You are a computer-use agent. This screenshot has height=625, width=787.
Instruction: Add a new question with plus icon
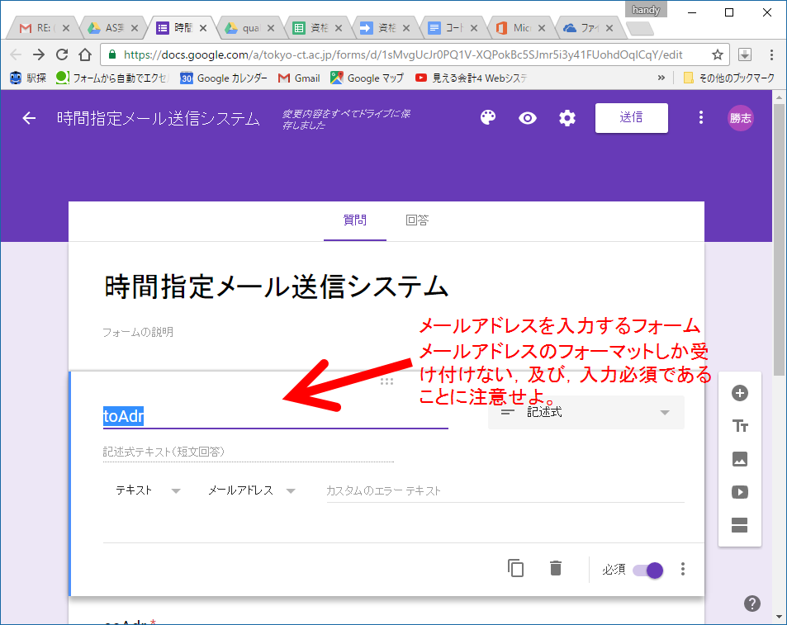pos(739,394)
